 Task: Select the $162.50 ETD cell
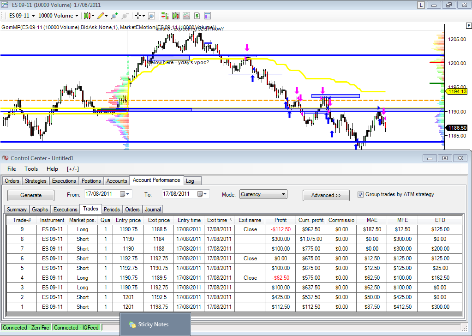tap(440, 277)
